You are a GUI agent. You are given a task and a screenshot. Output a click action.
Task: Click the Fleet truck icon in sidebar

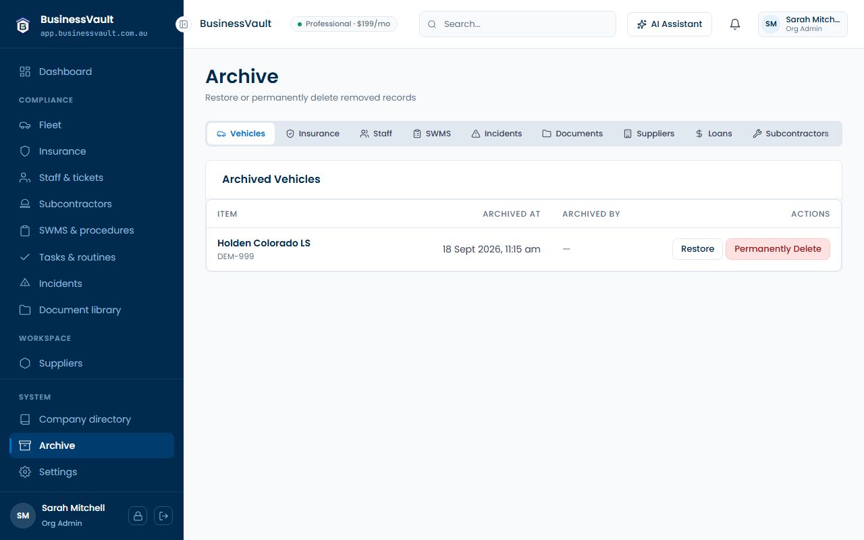(25, 125)
